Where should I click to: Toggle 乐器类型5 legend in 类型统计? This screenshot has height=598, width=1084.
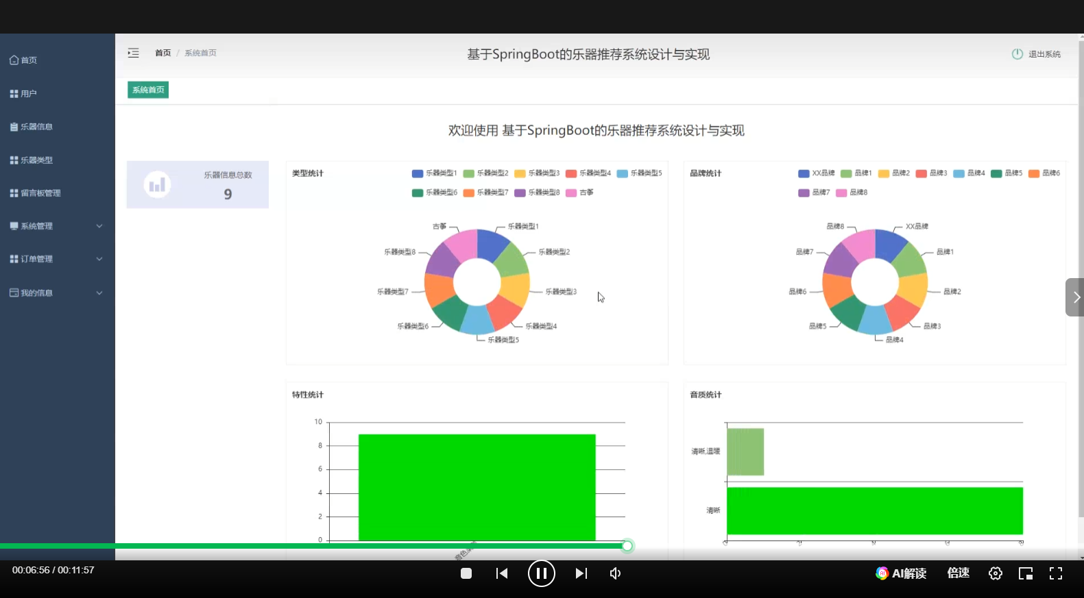click(639, 173)
